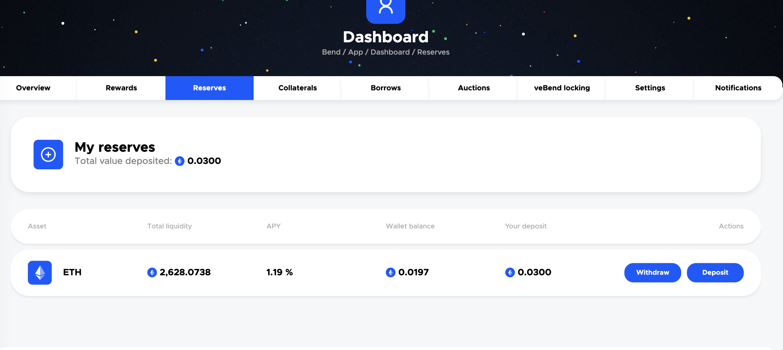The width and height of the screenshot is (783, 350).
Task: Click the Total liquidity column header
Action: tap(169, 226)
